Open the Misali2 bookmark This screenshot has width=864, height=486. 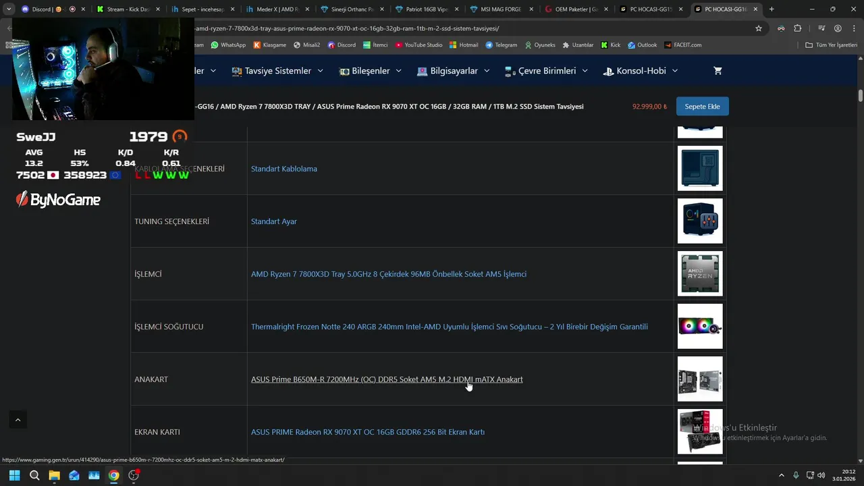307,45
